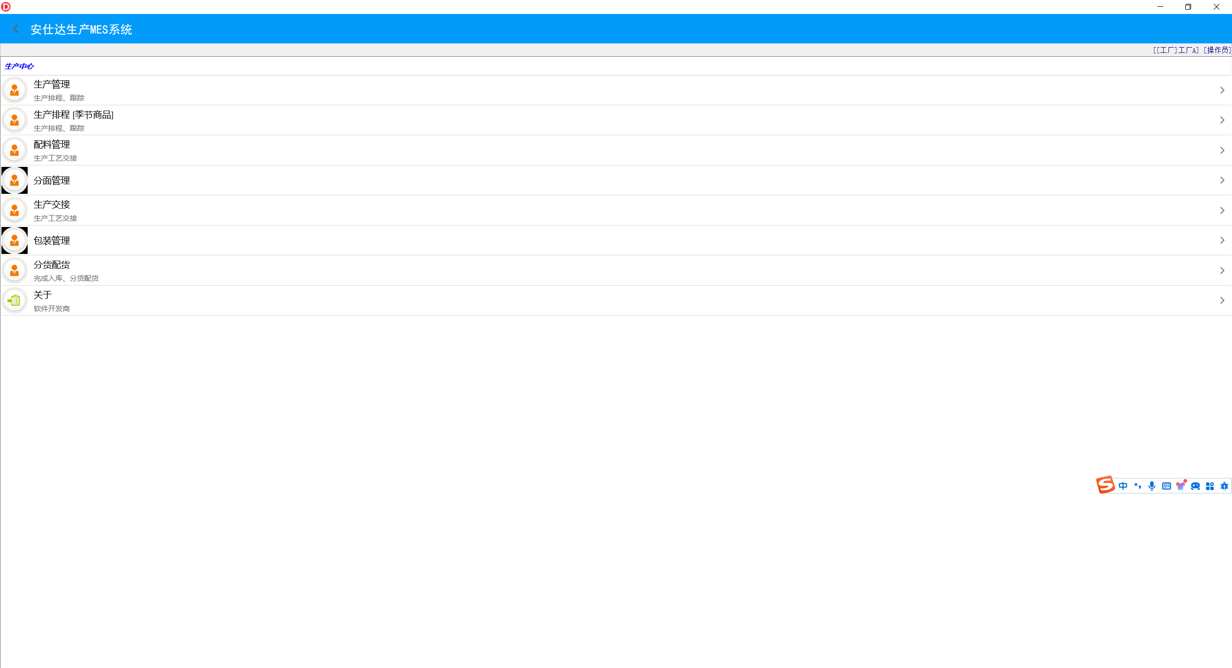
Task: Expand 分货配货 right chevron
Action: point(1222,271)
